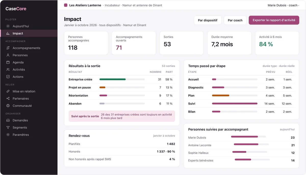The height and width of the screenshot is (175, 306).
Task: Click the Sophie Halleux row
Action: point(241,153)
